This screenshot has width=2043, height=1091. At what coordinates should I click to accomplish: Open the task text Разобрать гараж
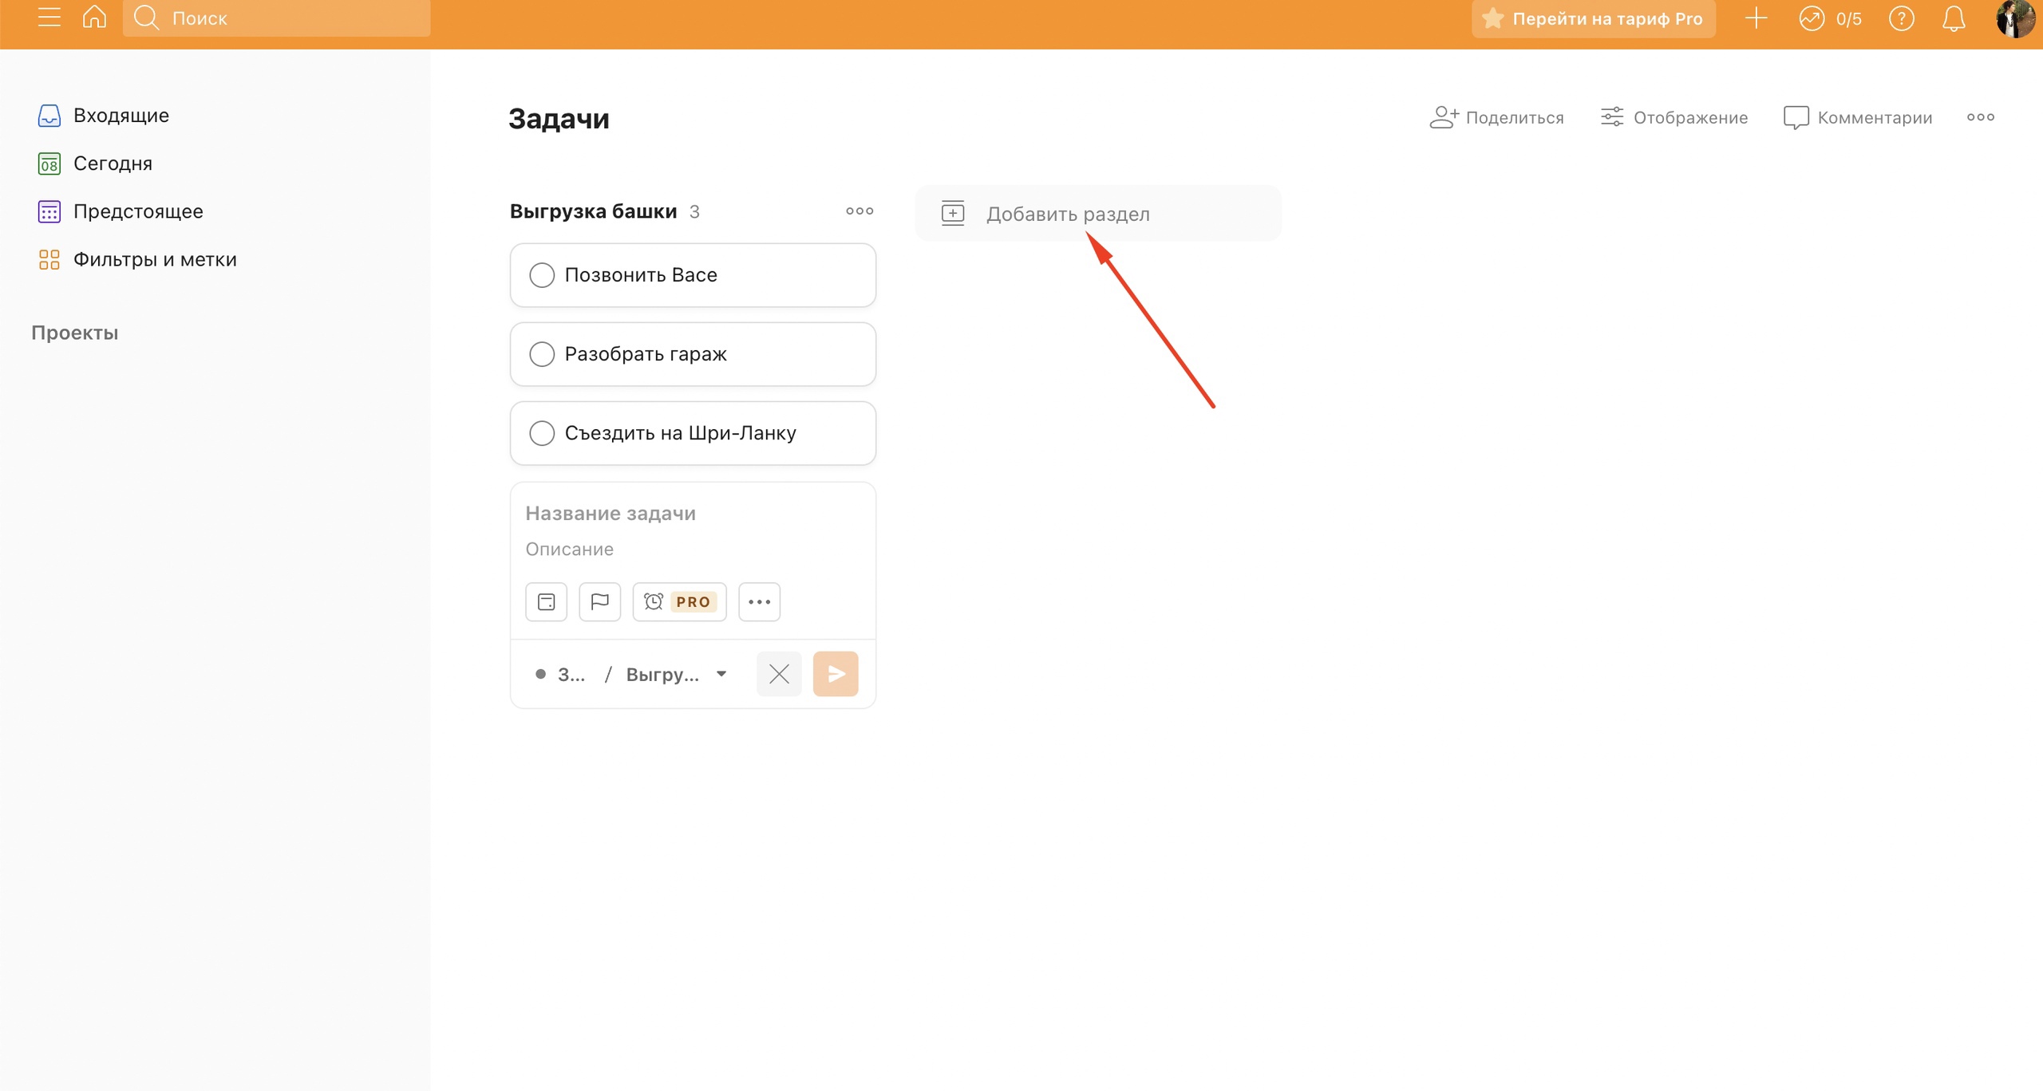pos(646,354)
